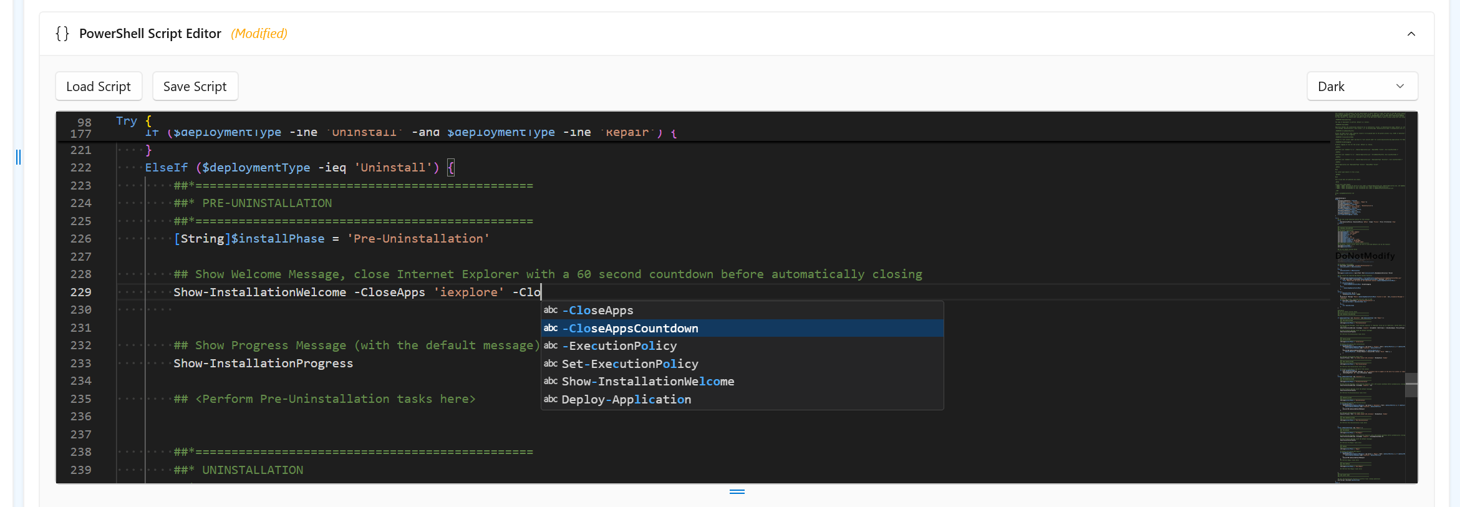Collapse the PowerShell Script Editor panel
This screenshot has width=1460, height=507.
pyautogui.click(x=1411, y=34)
